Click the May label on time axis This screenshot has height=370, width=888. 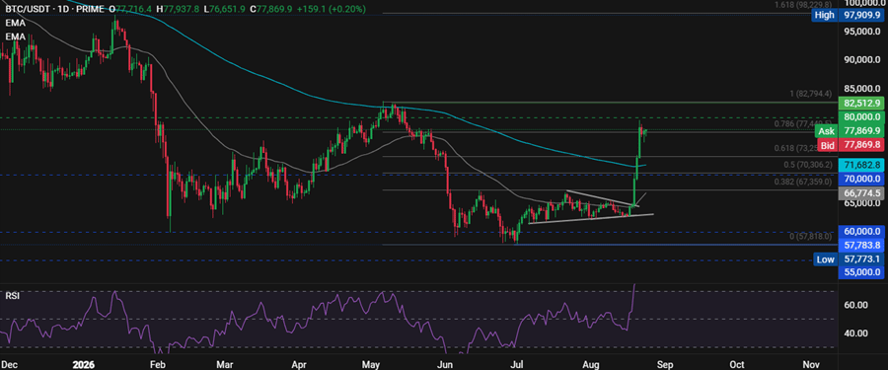click(x=370, y=364)
